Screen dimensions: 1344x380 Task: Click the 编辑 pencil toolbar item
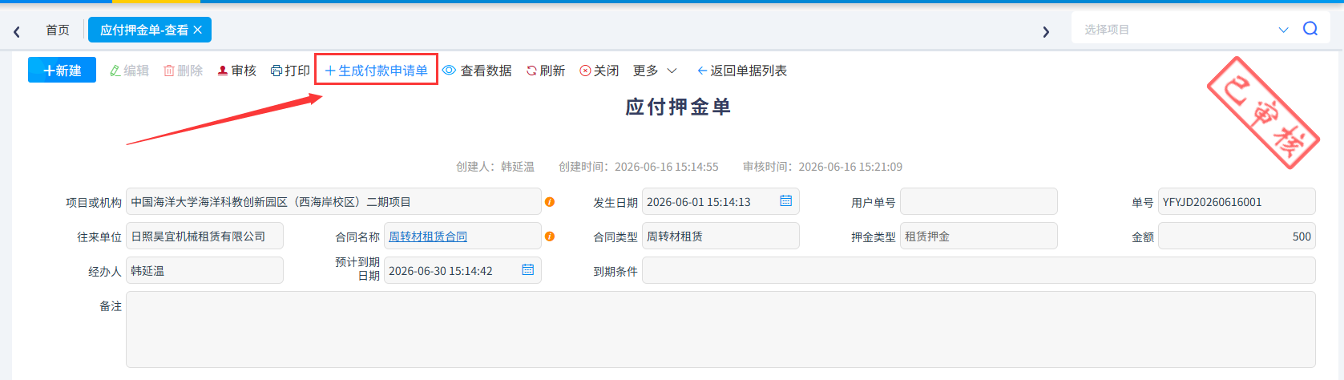tap(129, 71)
